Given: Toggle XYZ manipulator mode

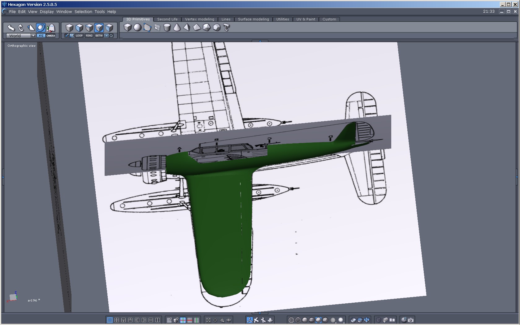Looking at the screenshot, I should point(41,36).
